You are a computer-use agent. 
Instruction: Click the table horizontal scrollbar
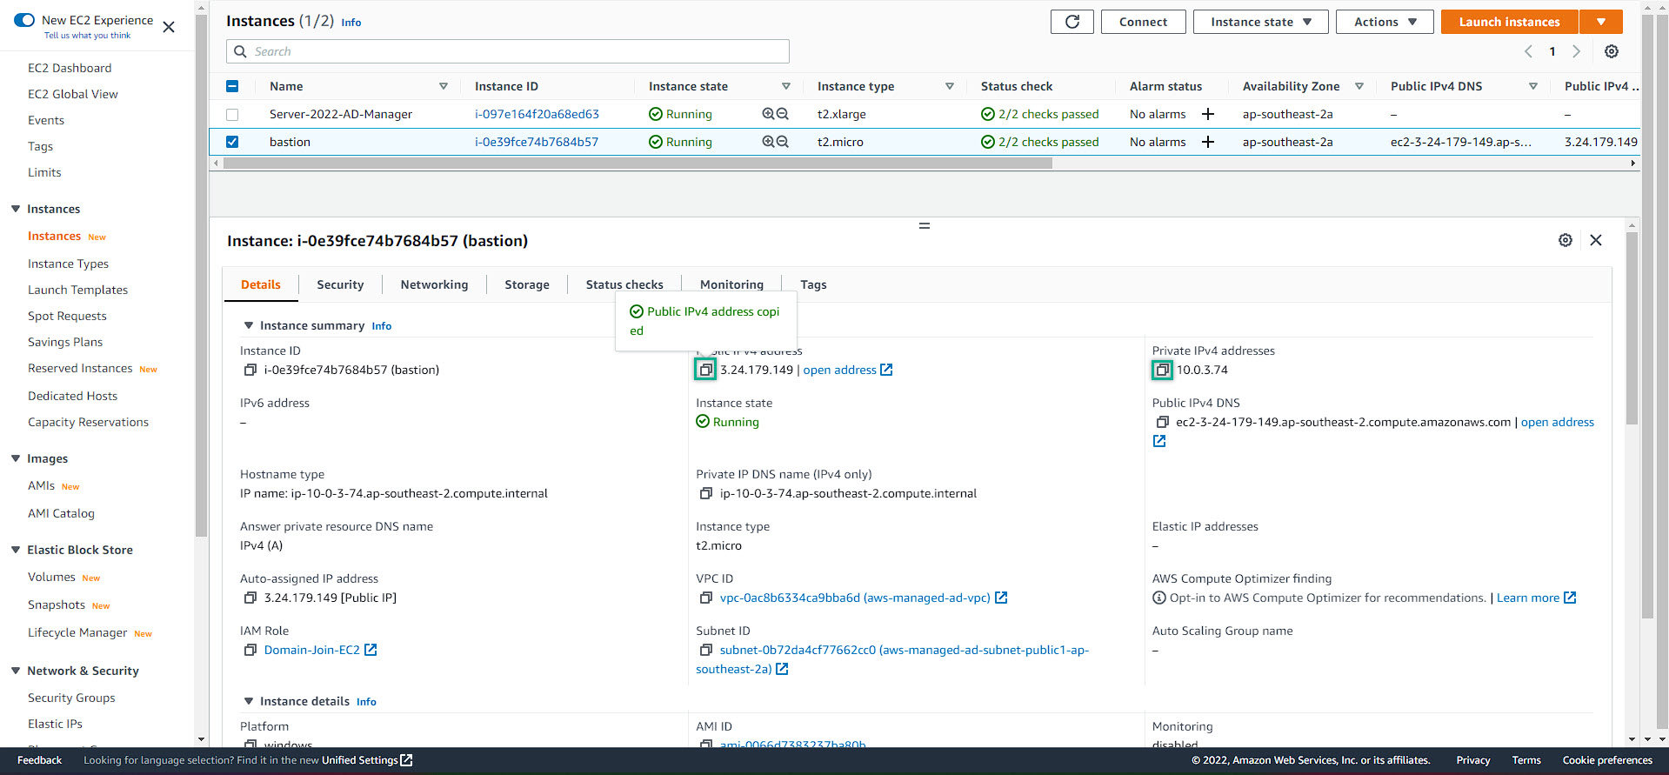(638, 163)
